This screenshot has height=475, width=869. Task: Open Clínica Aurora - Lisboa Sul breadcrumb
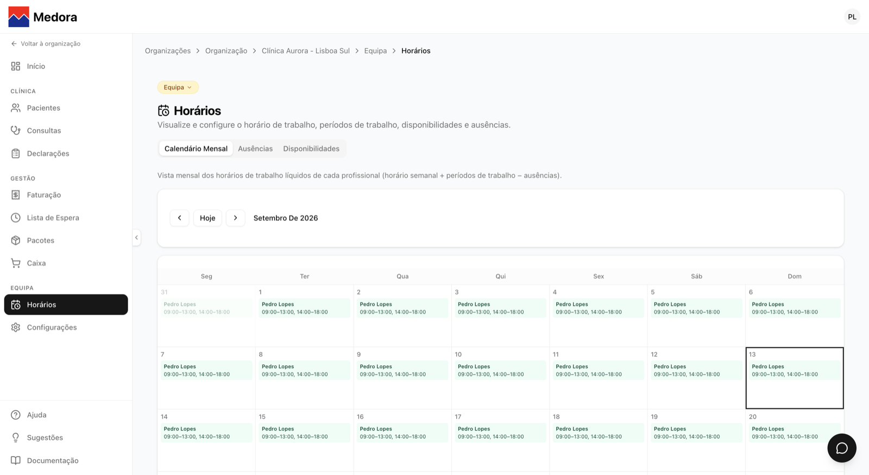pyautogui.click(x=306, y=50)
